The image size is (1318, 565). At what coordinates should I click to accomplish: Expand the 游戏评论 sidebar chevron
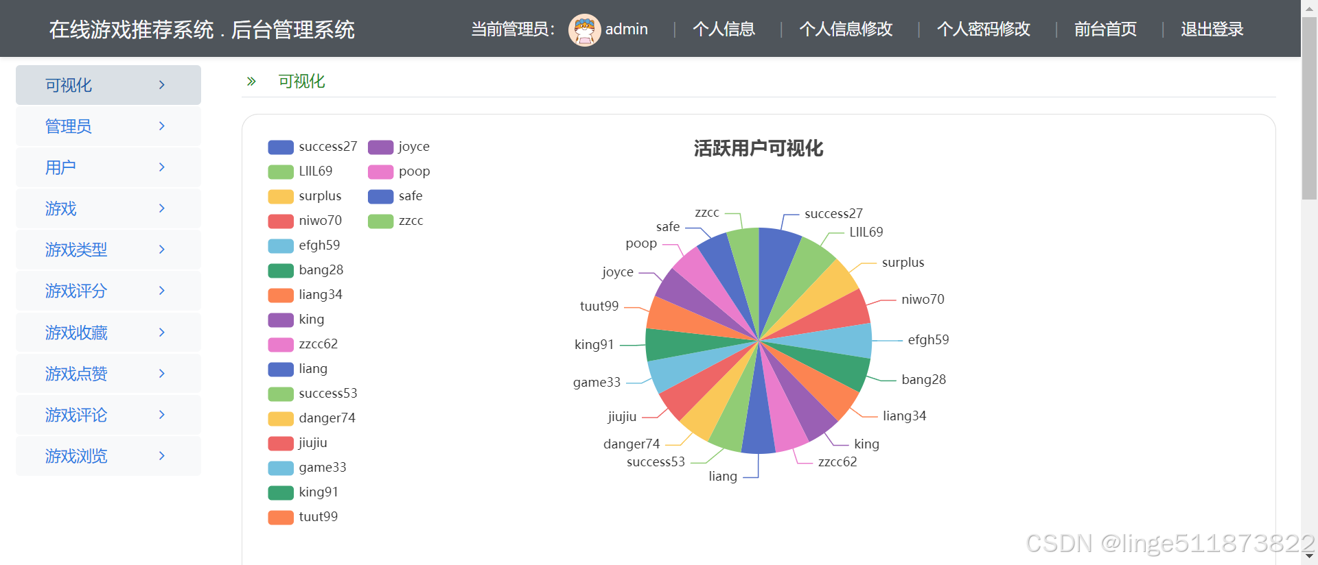[162, 415]
